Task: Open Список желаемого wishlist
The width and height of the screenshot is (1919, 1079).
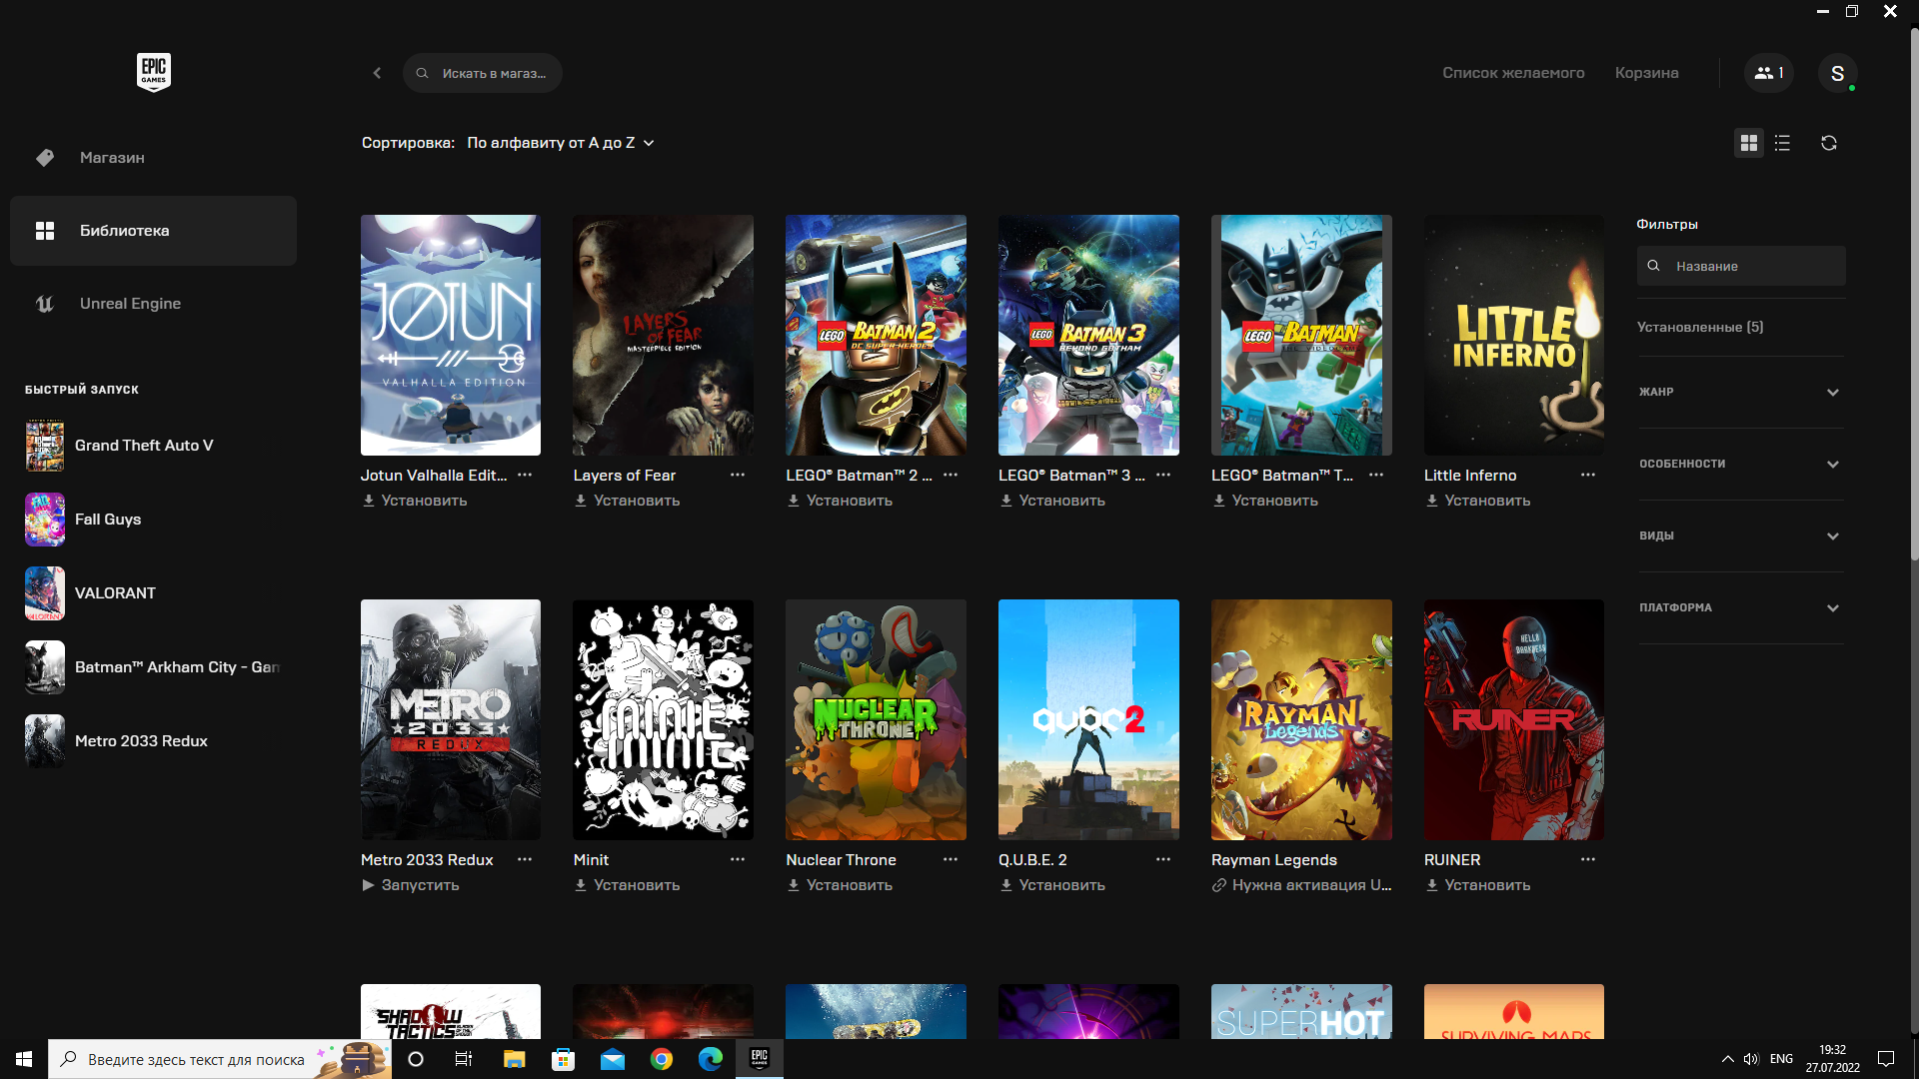Action: point(1513,73)
